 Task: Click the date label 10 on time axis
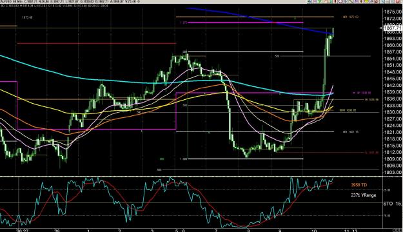click(x=314, y=230)
